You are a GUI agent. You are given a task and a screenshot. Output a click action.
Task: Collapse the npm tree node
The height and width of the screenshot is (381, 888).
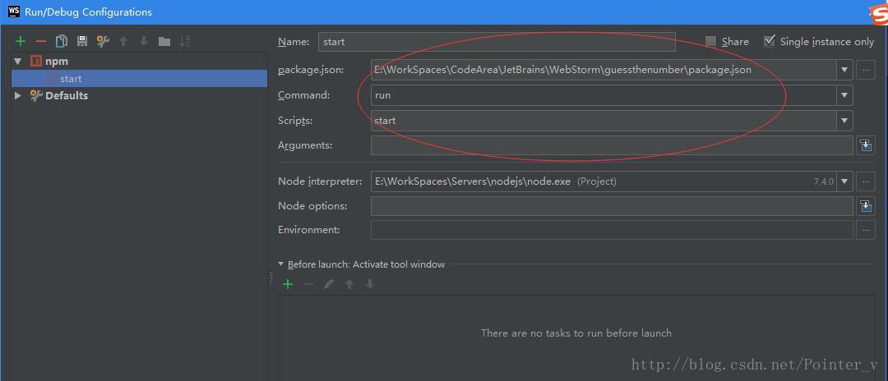pyautogui.click(x=17, y=61)
